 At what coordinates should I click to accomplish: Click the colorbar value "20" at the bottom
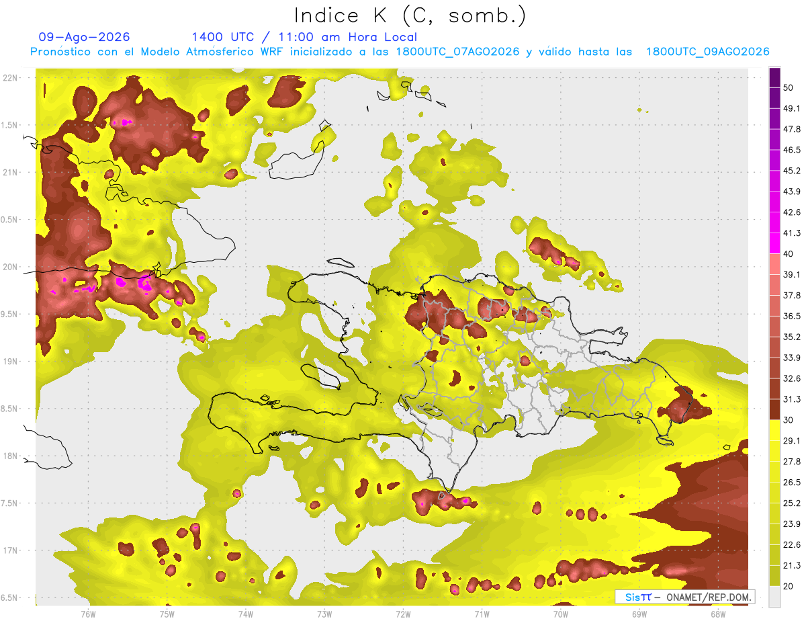(789, 586)
